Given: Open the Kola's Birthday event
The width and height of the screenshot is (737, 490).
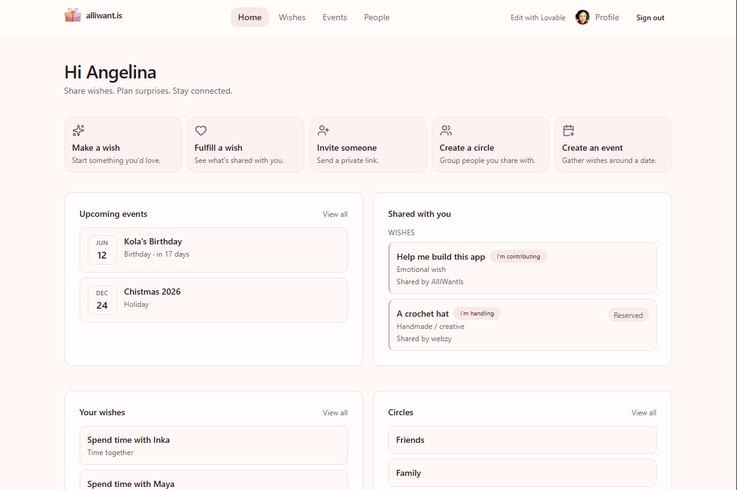Looking at the screenshot, I should [214, 250].
